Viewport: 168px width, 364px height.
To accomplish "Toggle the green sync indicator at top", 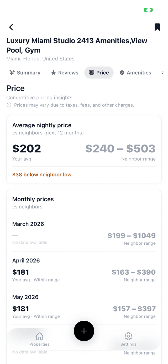I will 148,10.
